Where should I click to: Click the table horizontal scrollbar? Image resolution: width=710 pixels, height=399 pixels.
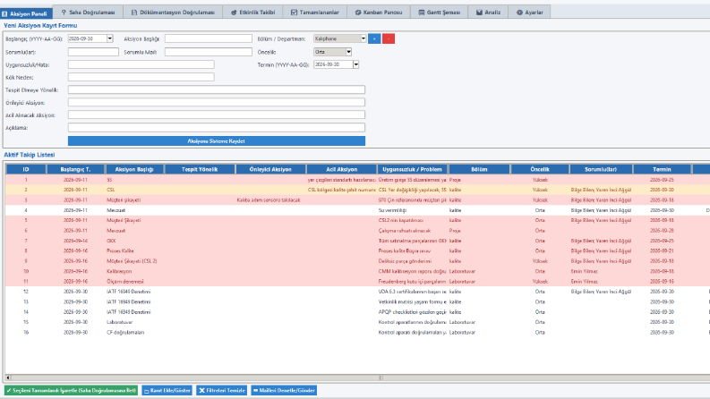358,378
